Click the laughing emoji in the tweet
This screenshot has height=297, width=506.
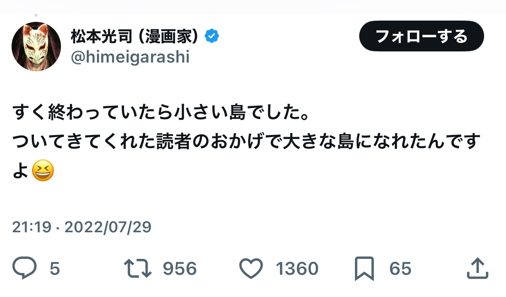point(43,171)
